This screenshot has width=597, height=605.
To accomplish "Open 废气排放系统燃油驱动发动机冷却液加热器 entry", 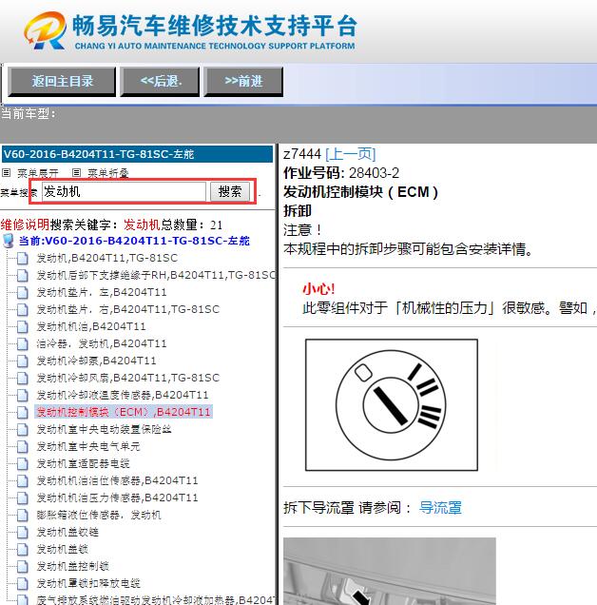I will [x=156, y=600].
